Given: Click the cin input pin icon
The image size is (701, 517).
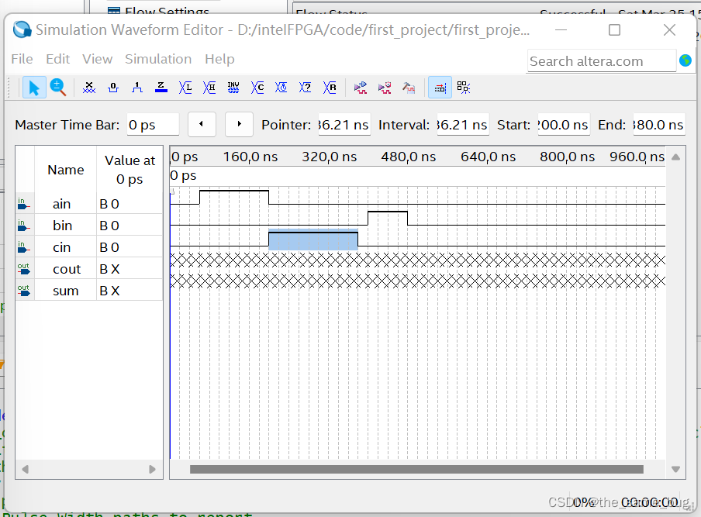Looking at the screenshot, I should (x=24, y=247).
